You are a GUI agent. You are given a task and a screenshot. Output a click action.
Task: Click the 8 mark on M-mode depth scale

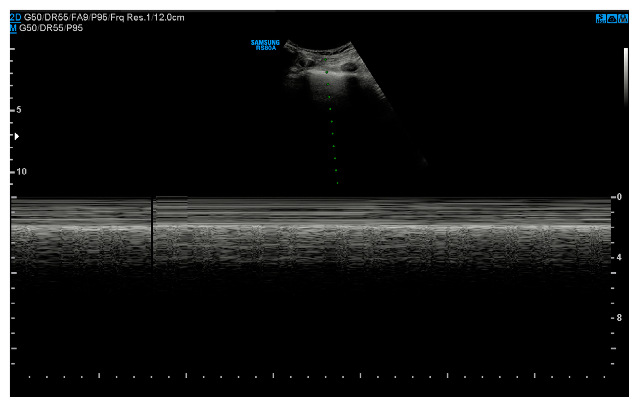pos(619,318)
